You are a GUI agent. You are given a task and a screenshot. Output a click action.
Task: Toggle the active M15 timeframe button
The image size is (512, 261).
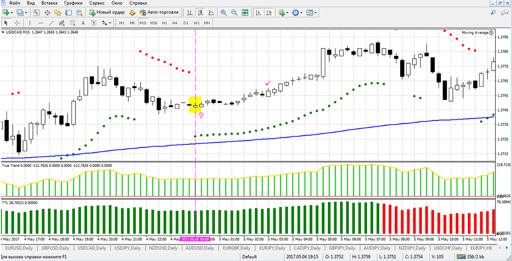pyautogui.click(x=143, y=23)
